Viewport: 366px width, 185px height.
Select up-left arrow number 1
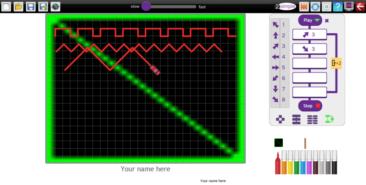click(276, 25)
